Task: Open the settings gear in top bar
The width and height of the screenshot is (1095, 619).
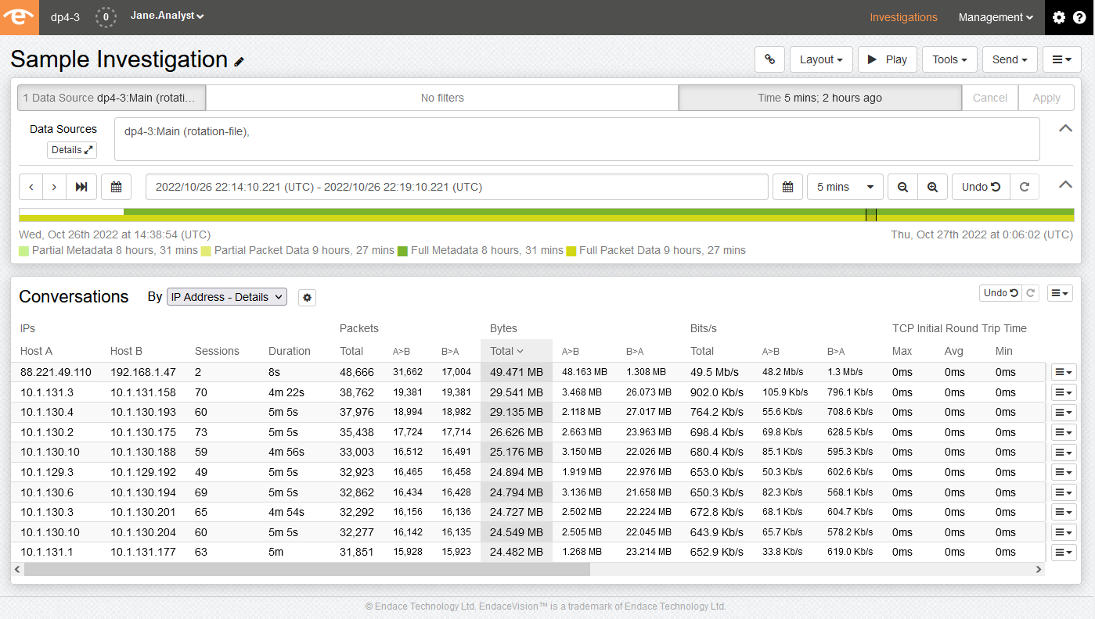Action: coord(1059,17)
